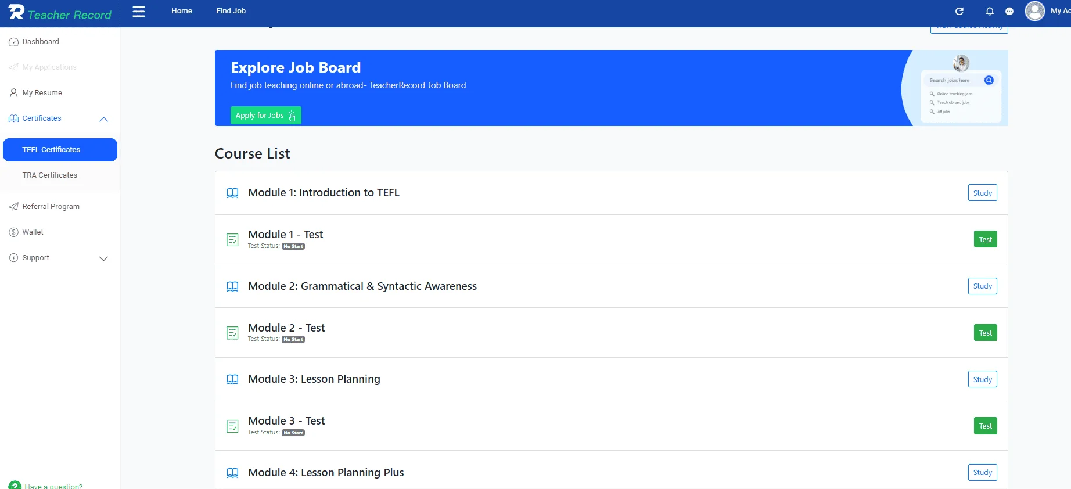1071x489 pixels.
Task: Click the Module 1 Test checklist icon
Action: click(x=232, y=240)
